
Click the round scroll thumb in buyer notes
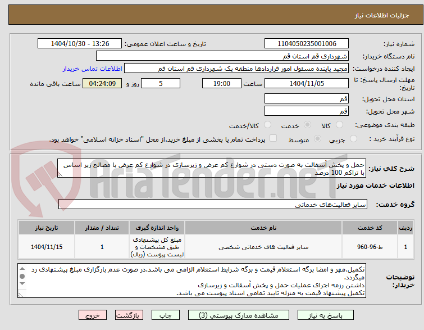pos(22,276)
